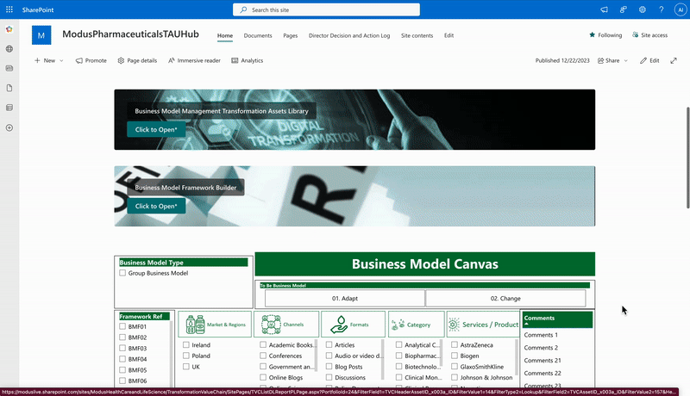Click the Immersive reader icon
The width and height of the screenshot is (690, 396).
pos(171,60)
